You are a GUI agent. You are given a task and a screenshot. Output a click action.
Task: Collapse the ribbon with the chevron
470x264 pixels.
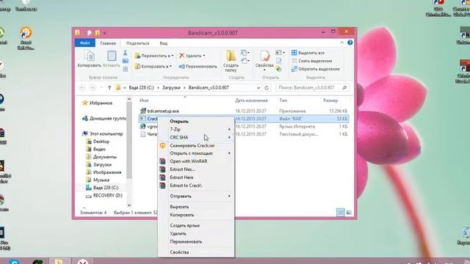[342, 43]
